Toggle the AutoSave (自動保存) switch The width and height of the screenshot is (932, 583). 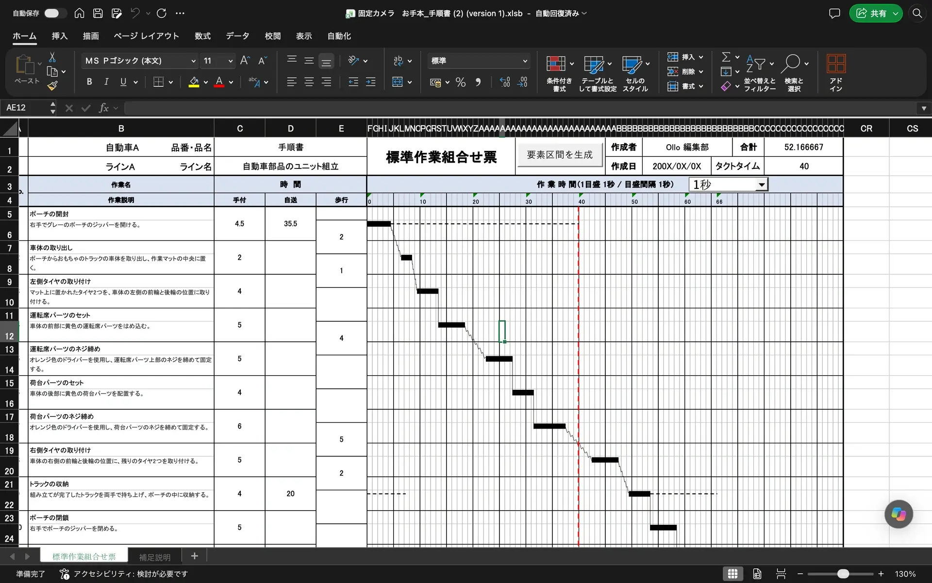click(55, 14)
